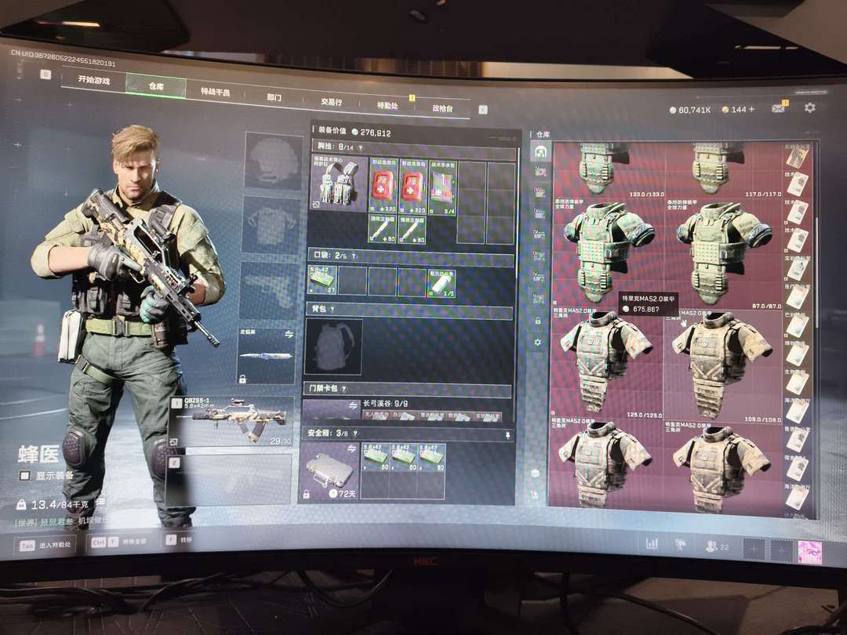847x635 pixels.
Task: Open the friends icon showing 22
Action: 717,546
